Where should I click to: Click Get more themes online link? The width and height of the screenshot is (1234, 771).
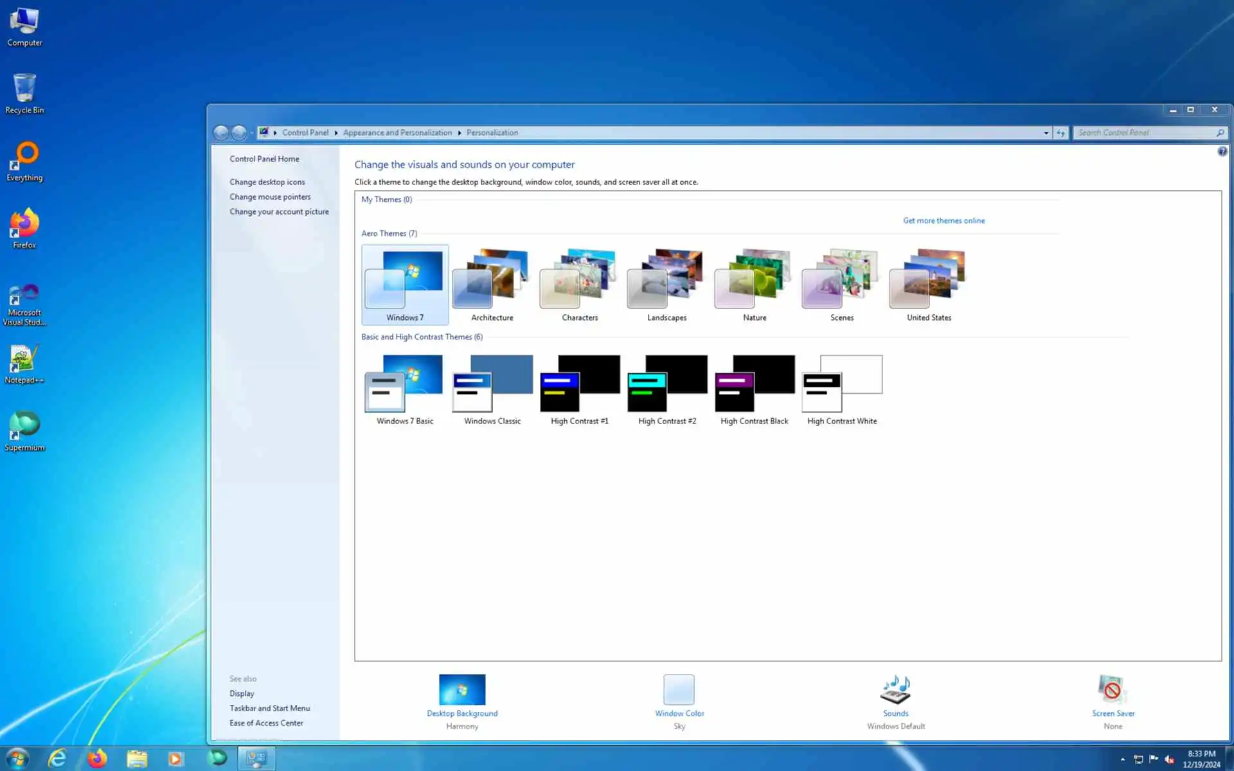pos(943,220)
